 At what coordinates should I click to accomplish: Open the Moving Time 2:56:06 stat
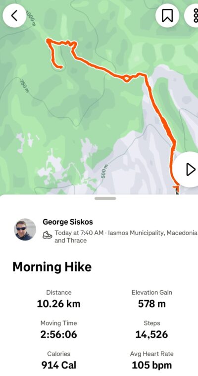point(59,329)
